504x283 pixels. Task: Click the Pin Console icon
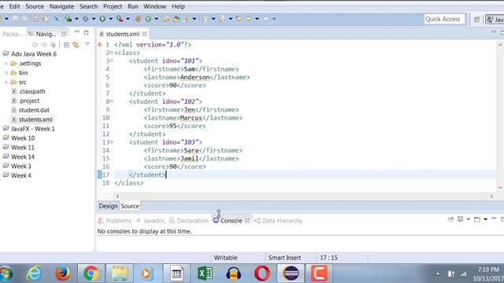[x=450, y=219]
